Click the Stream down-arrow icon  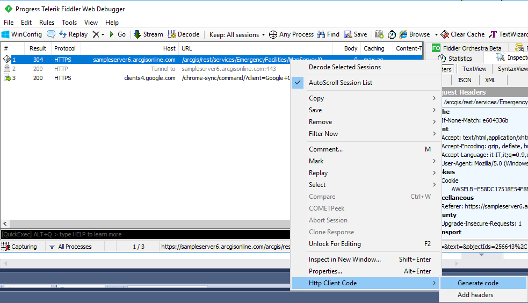[x=137, y=34]
